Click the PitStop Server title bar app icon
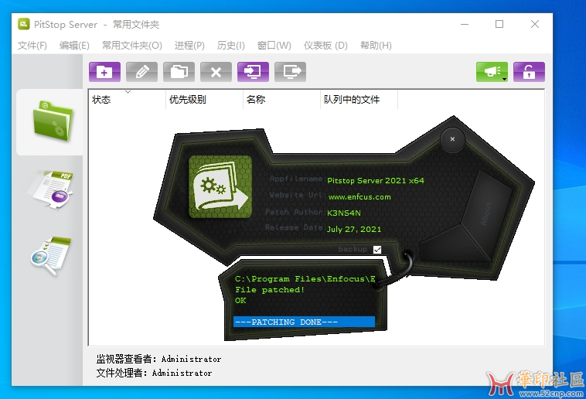 point(23,24)
